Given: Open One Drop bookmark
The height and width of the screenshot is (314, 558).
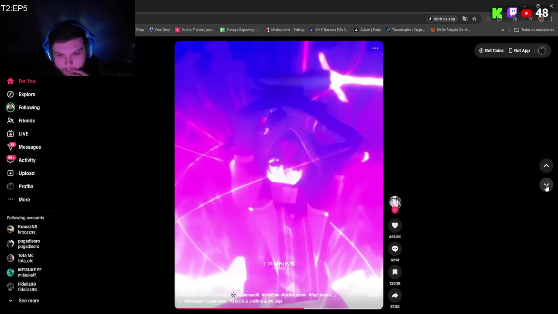Looking at the screenshot, I should [160, 30].
